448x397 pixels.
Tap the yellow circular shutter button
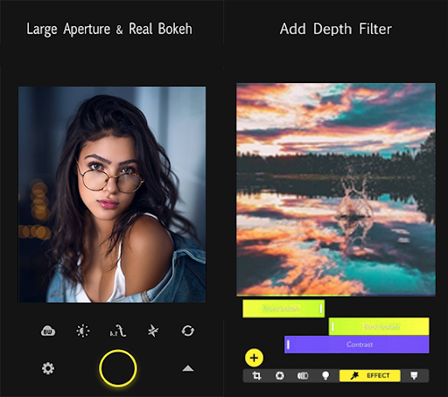[118, 368]
